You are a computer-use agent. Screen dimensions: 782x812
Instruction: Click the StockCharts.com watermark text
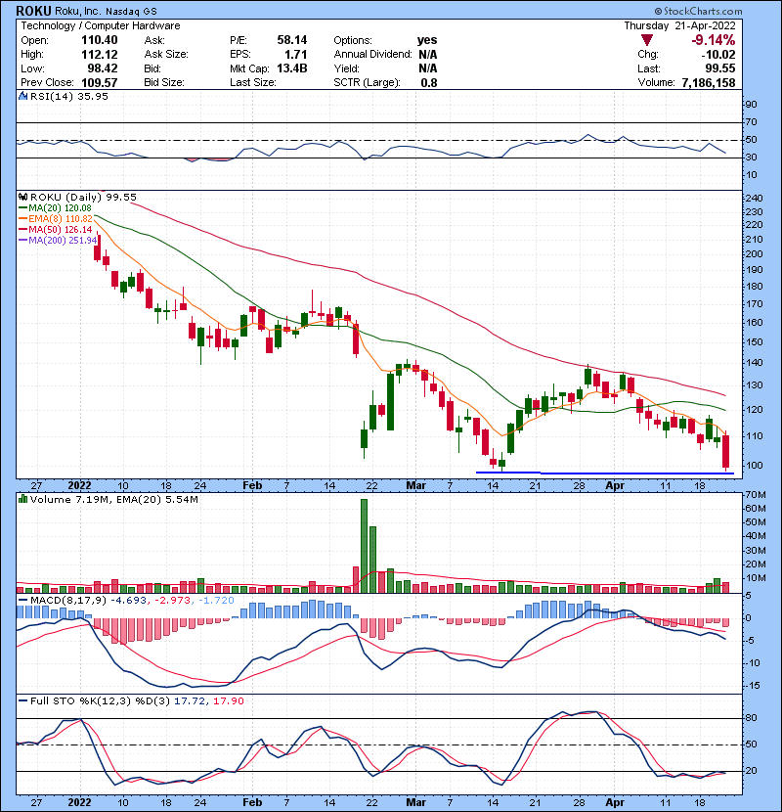[x=698, y=11]
